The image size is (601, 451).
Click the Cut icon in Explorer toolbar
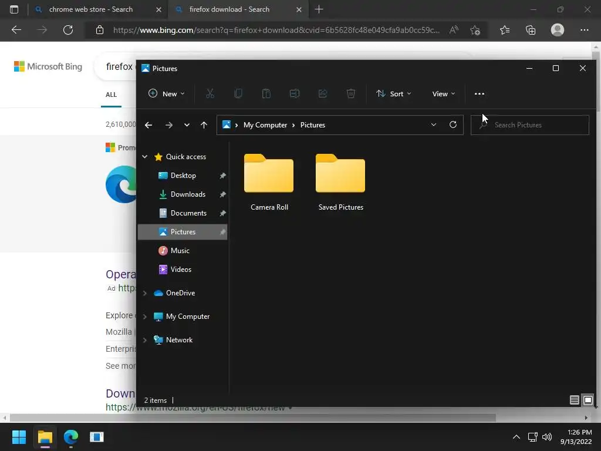tap(210, 93)
